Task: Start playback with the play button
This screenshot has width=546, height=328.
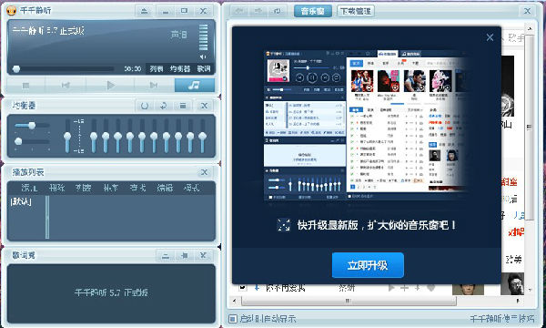Action: click(110, 85)
